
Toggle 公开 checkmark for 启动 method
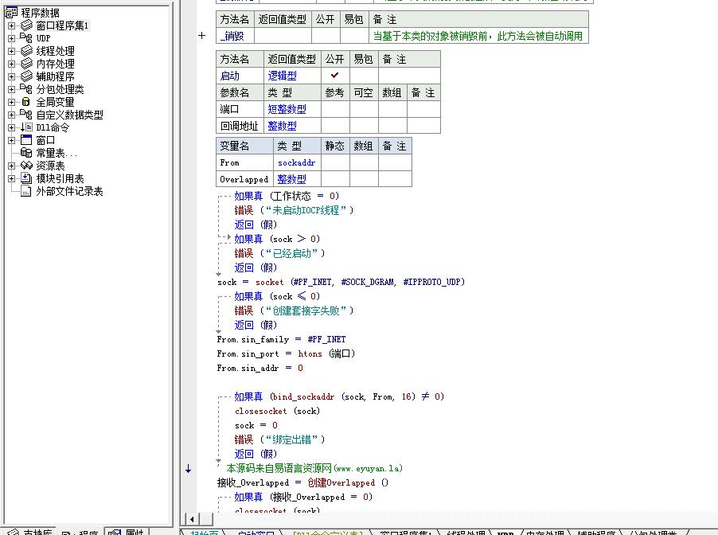point(335,76)
